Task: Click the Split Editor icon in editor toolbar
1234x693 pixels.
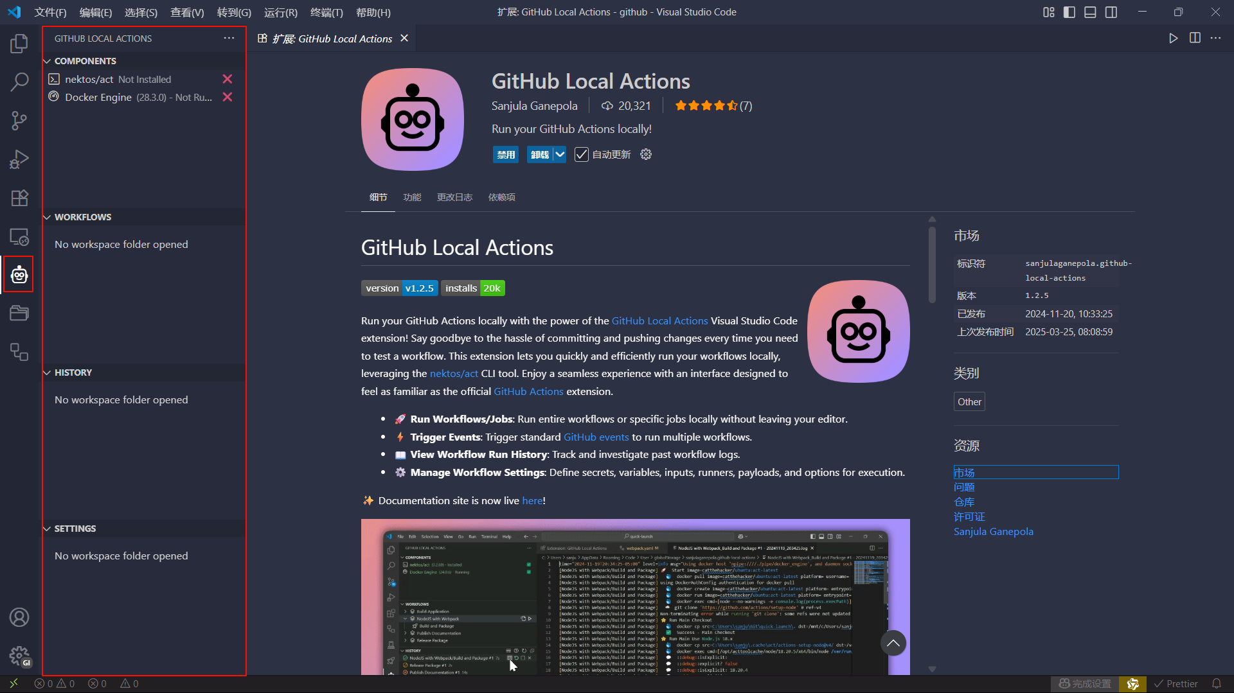Action: pyautogui.click(x=1195, y=38)
